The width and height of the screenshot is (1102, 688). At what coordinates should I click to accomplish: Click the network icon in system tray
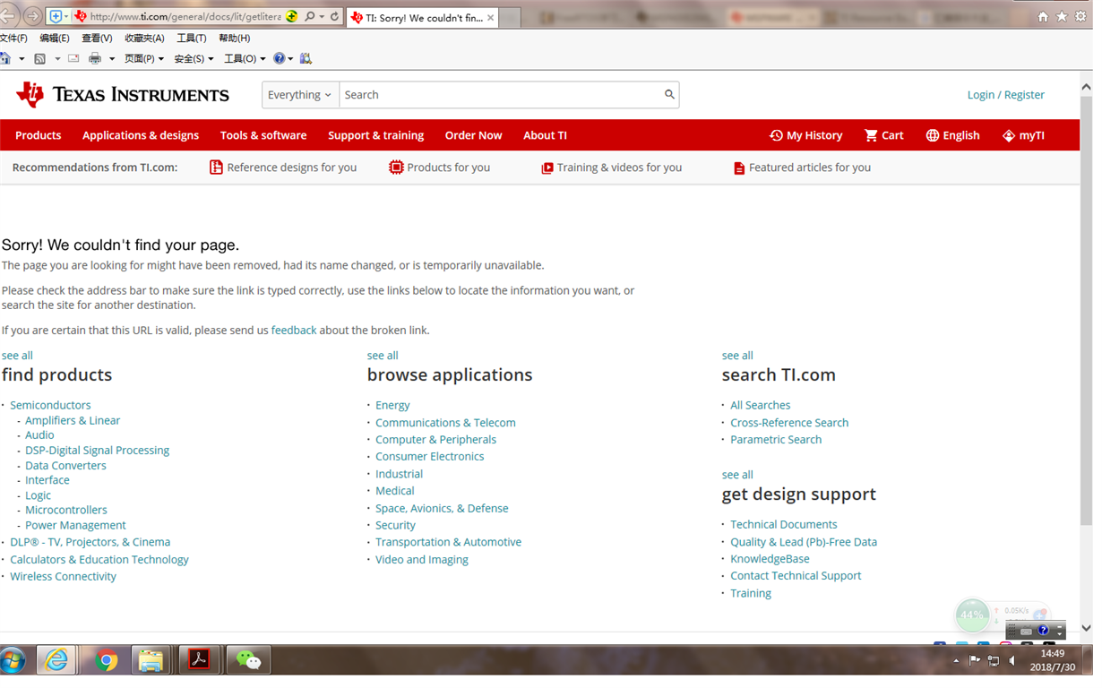click(x=994, y=661)
